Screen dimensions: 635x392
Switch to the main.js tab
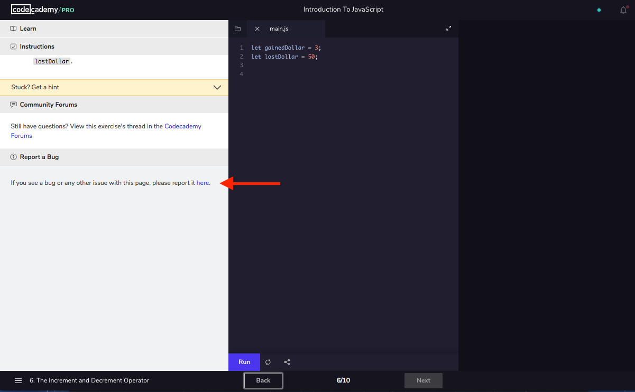tap(279, 29)
